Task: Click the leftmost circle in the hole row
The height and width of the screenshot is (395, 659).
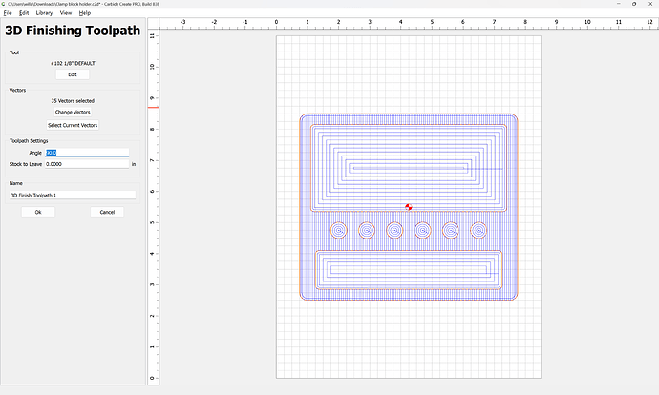Action: 338,230
